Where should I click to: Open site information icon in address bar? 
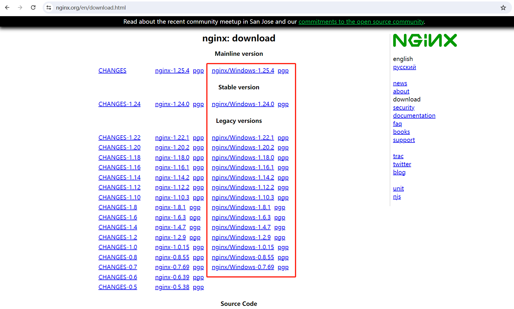coord(49,8)
